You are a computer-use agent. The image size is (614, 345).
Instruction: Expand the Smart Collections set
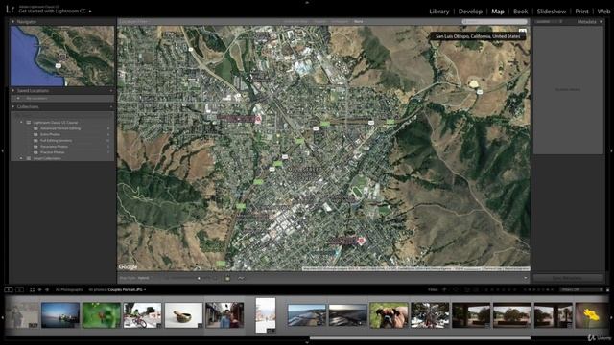[x=21, y=158]
